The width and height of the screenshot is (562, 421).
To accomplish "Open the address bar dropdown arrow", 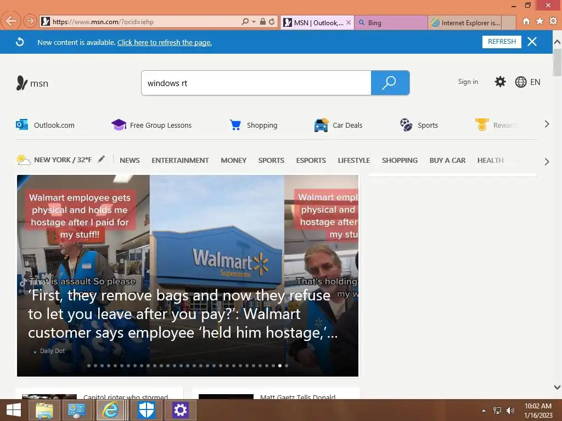I will (x=254, y=22).
